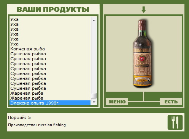Click the ЕСТЬ button to eat
The height and width of the screenshot is (139, 189).
point(171,102)
